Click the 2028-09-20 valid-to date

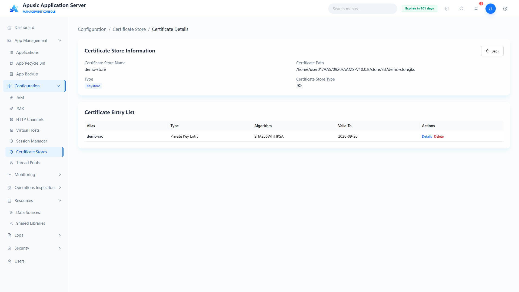click(348, 137)
